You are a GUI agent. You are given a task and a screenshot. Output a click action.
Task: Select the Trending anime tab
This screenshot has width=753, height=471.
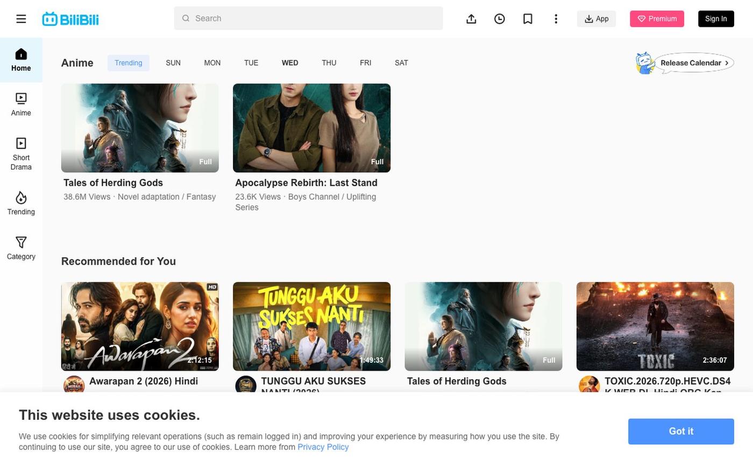129,63
